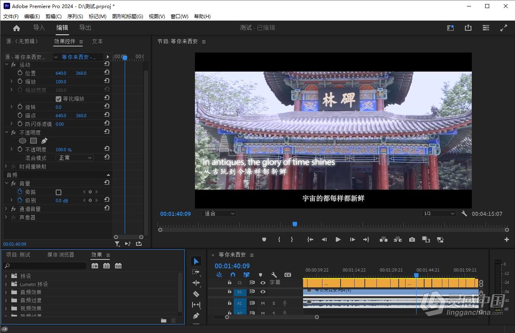This screenshot has height=333, width=515.
Task: Click the effects search input field
Action: tap(45, 266)
